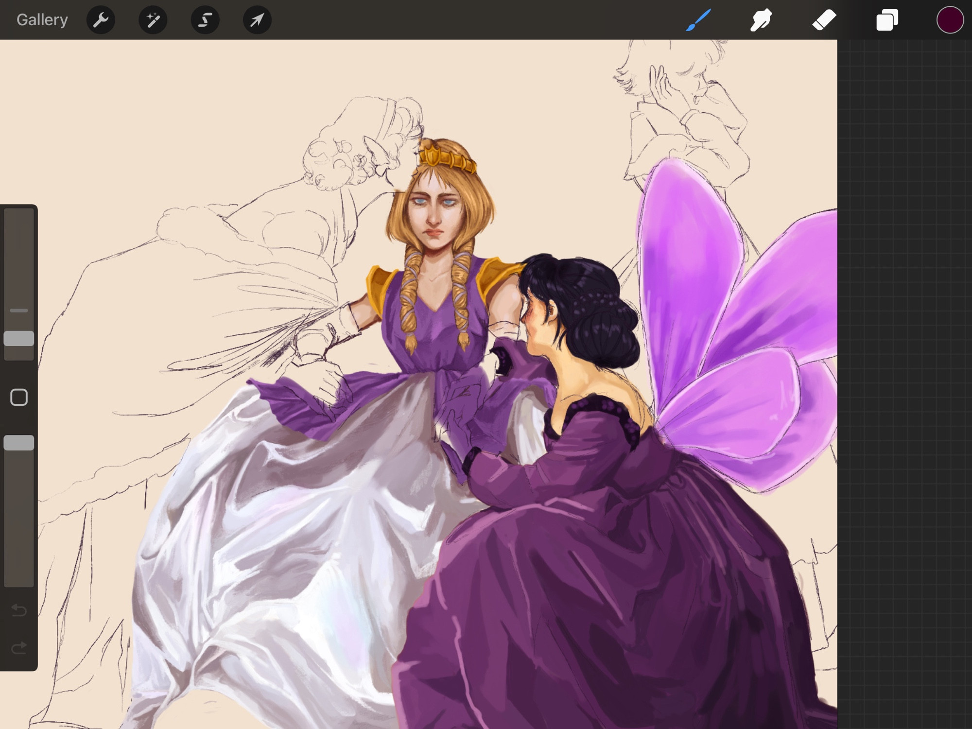The height and width of the screenshot is (729, 972).
Task: Open the Actions wrench menu
Action: 101,20
